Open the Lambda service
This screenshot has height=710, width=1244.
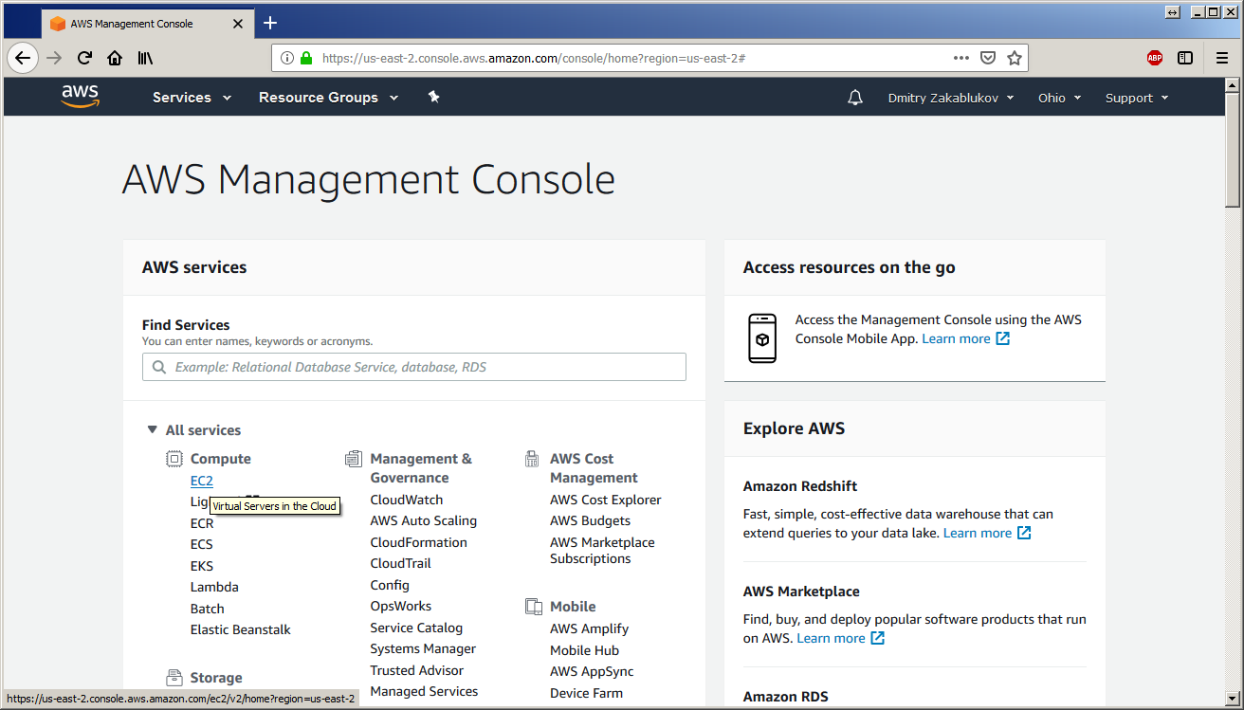pos(214,587)
